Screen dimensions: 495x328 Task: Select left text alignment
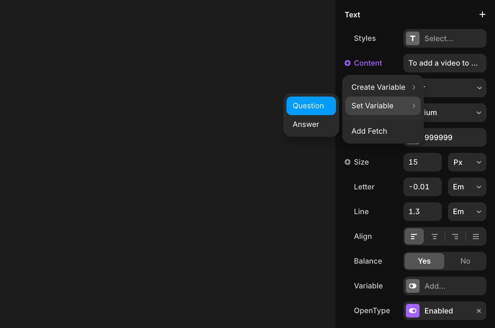414,236
